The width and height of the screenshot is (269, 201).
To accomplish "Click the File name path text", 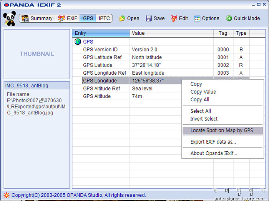I will 36,104.
